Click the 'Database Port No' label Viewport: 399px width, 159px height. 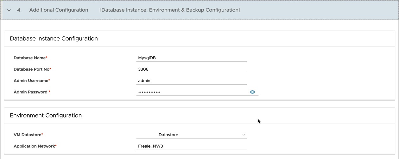pos(32,69)
